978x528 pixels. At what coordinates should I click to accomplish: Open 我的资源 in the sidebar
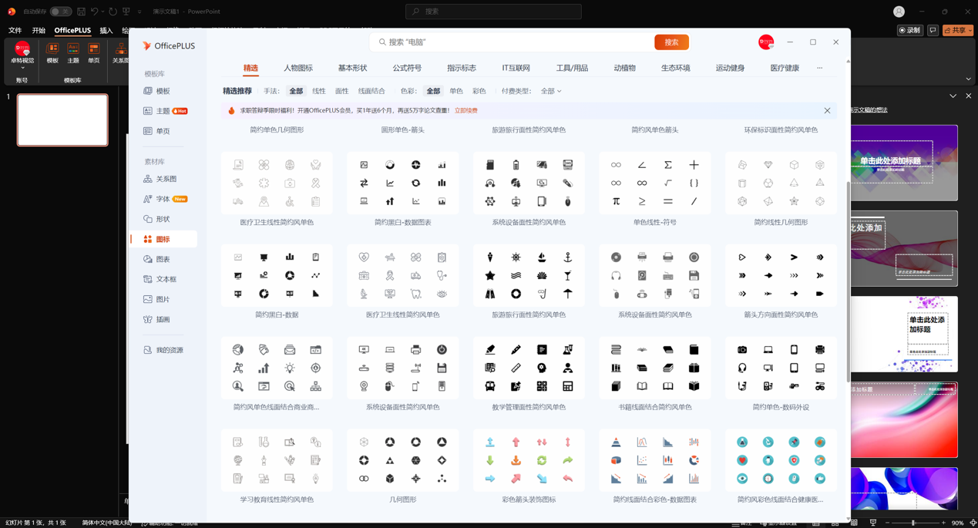pos(163,350)
